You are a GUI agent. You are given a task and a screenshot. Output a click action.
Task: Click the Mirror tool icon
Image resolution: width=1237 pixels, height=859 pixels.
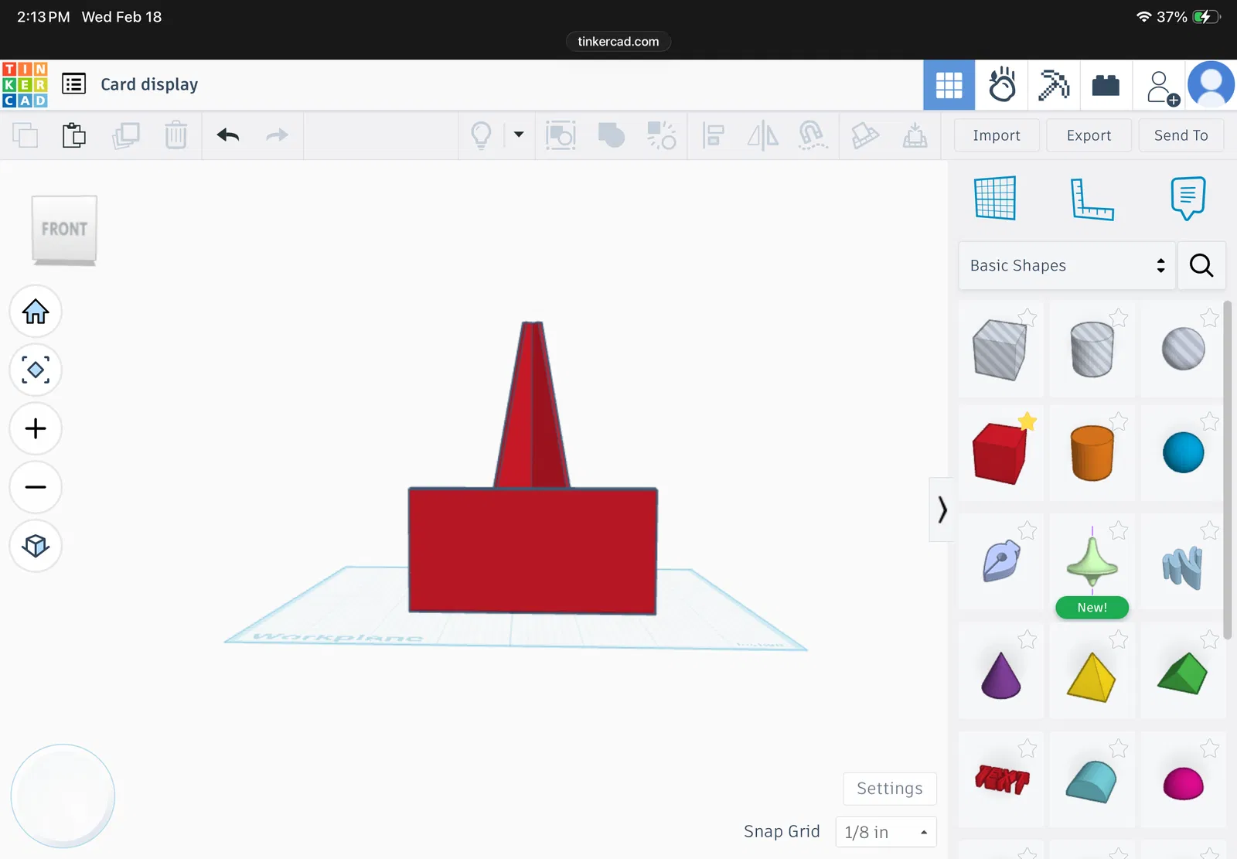point(763,135)
